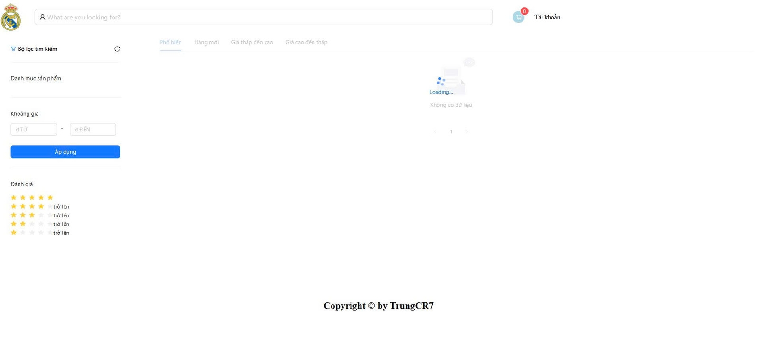This screenshot has width=760, height=356.
Task: Sort by Giá cao đến thấp
Action: 306,42
